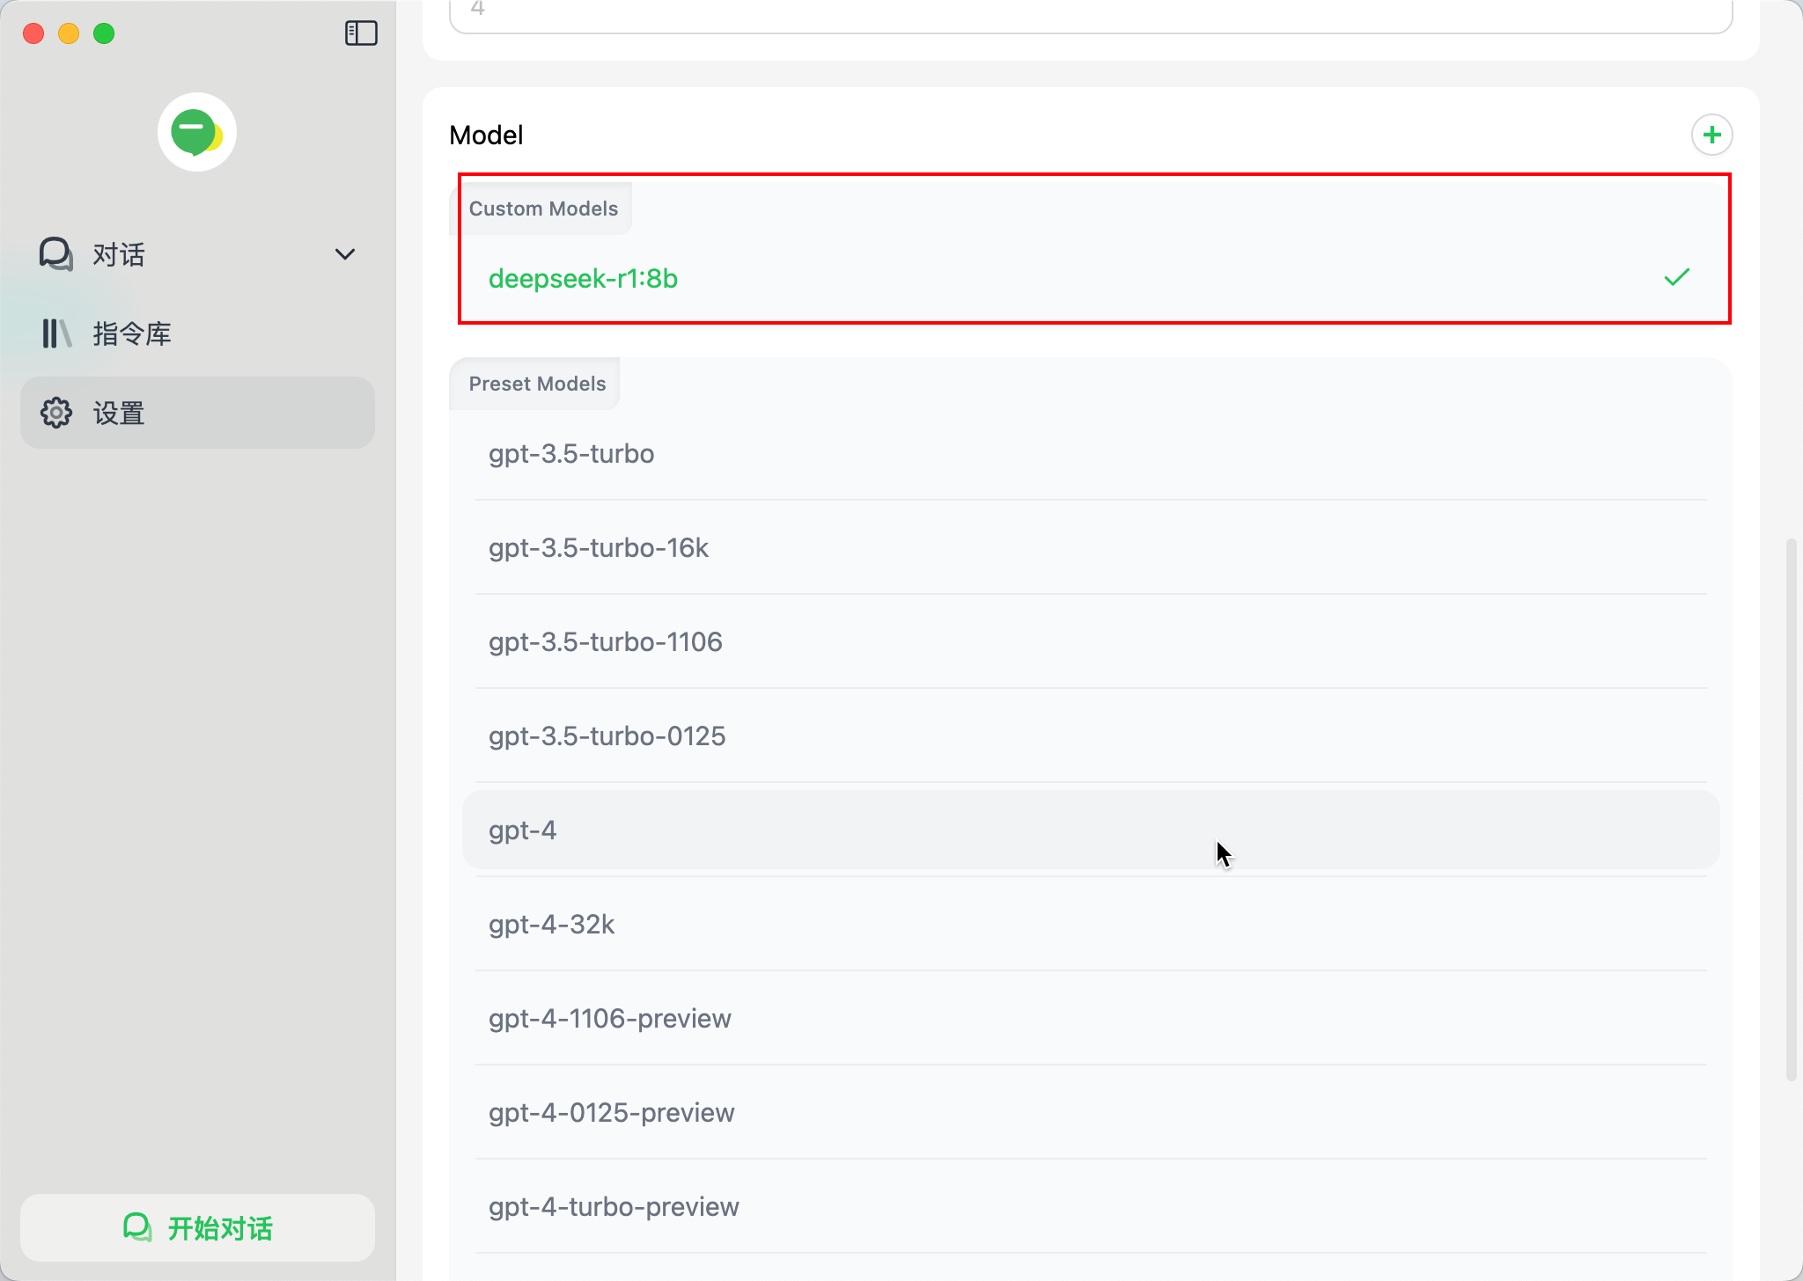Pick gpt-4-turbo-preview model entry
1803x1281 pixels.
(614, 1207)
